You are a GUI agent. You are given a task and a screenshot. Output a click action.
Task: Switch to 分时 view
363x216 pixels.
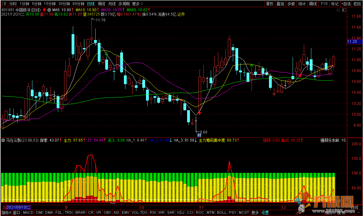13,4
